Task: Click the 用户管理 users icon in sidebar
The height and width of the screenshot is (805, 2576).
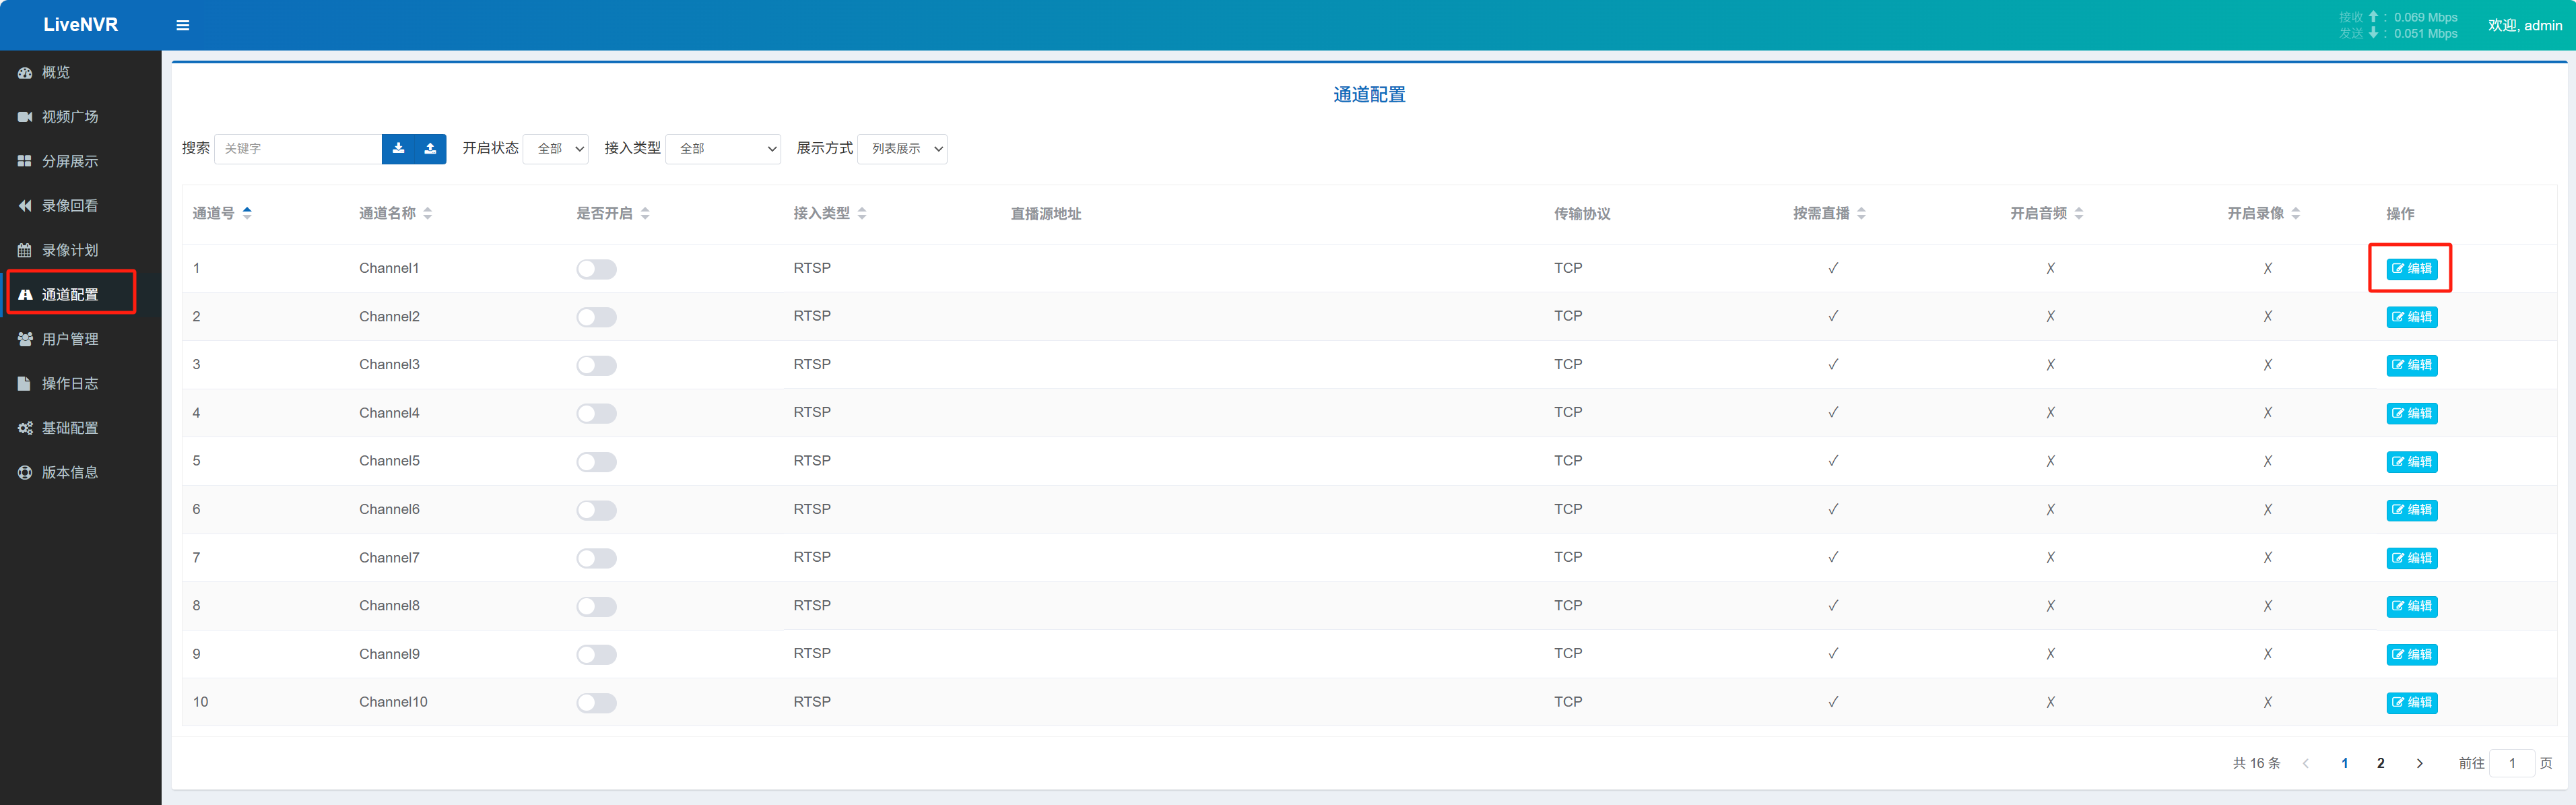Action: [x=25, y=339]
